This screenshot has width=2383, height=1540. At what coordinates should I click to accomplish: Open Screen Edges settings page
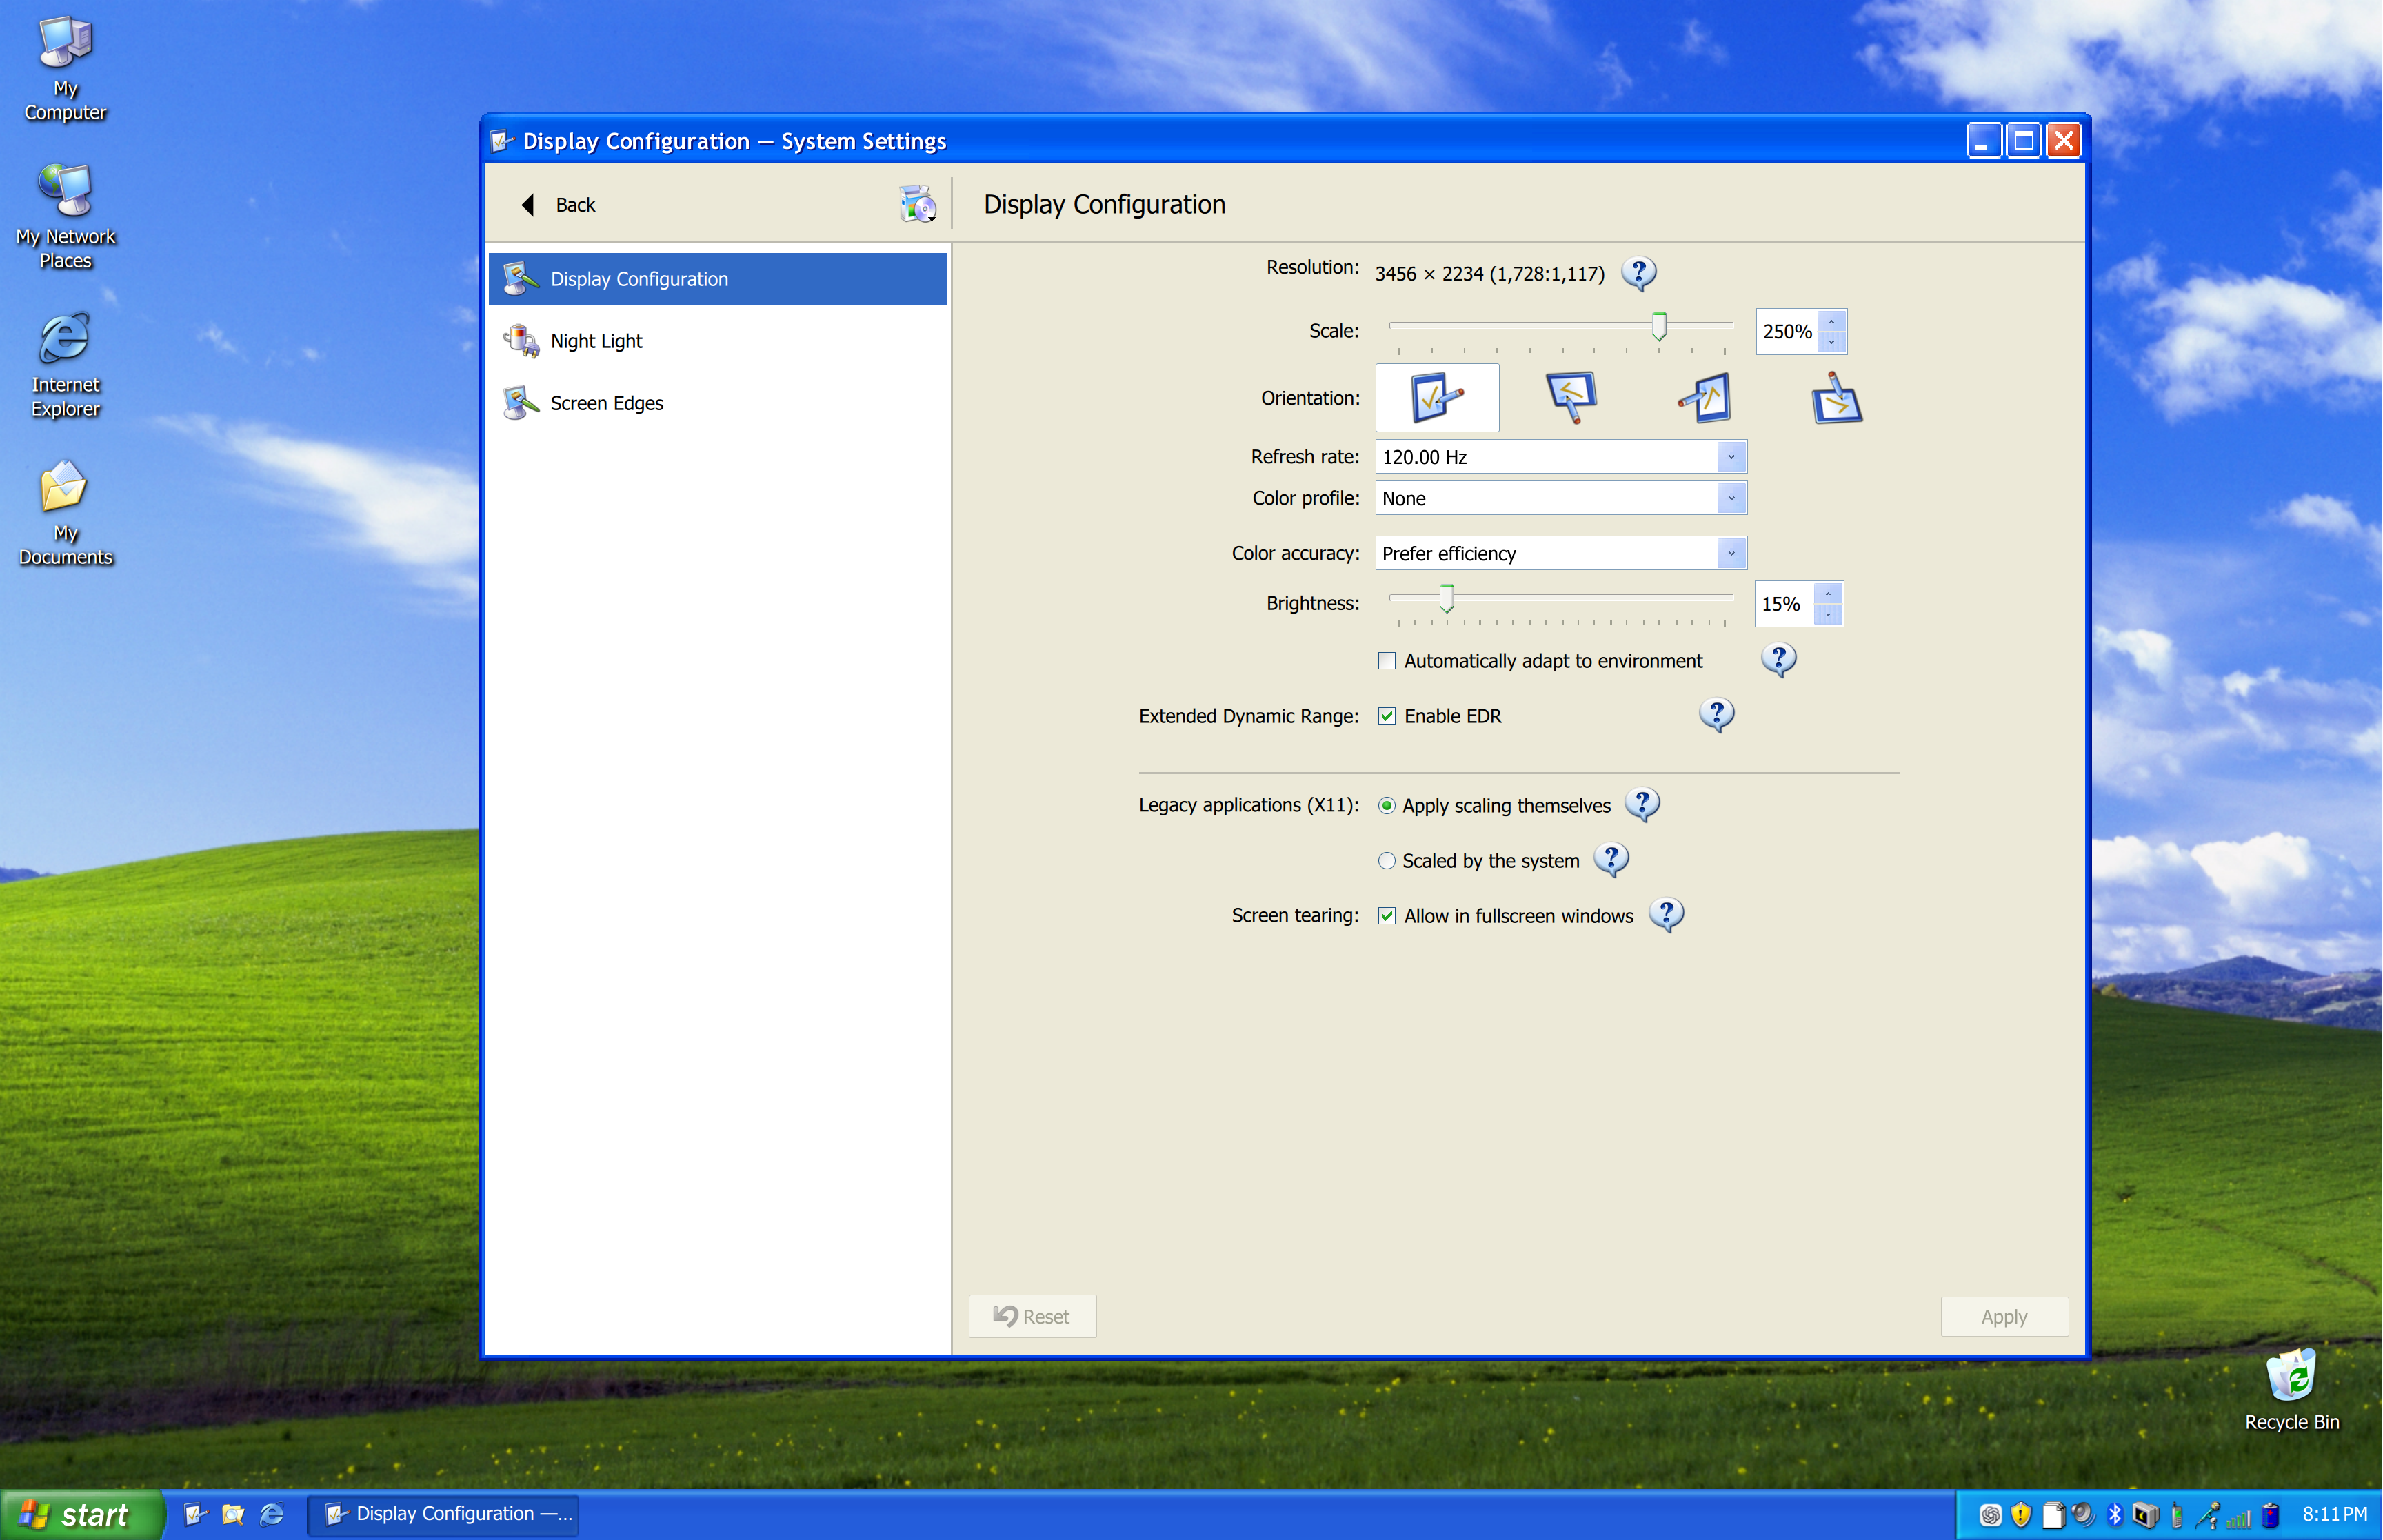pos(717,403)
